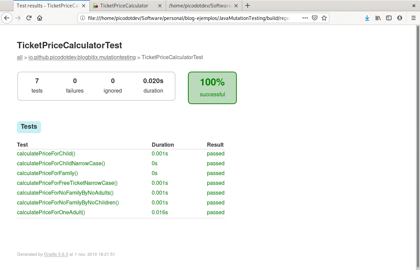
Task: Open the Downloads arrow panel
Action: tap(367, 18)
